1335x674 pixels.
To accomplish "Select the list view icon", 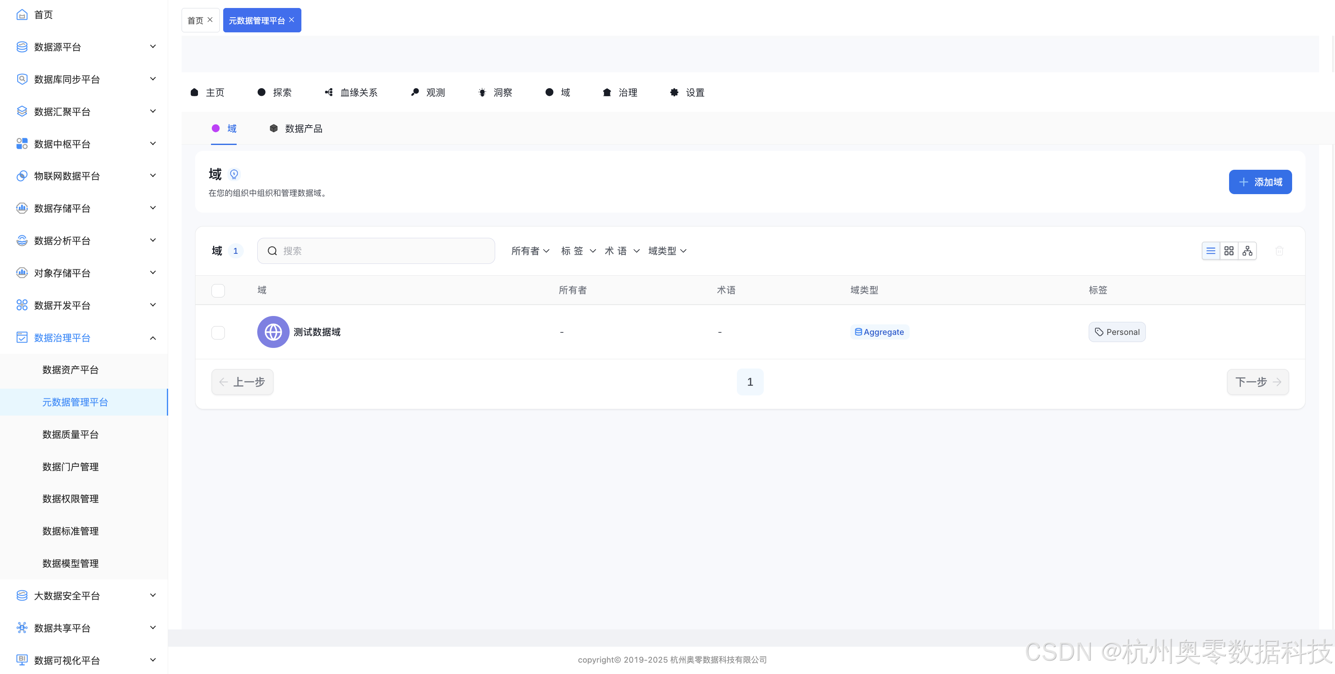I will click(x=1211, y=251).
